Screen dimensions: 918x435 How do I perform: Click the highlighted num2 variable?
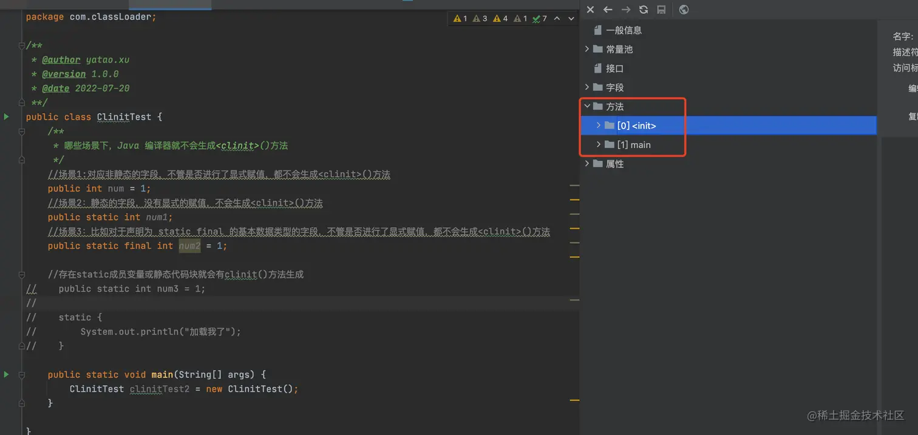coord(189,246)
